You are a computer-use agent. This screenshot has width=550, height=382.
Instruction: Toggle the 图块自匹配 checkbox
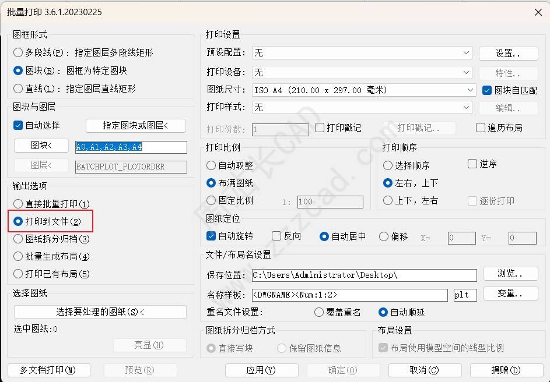coord(487,90)
